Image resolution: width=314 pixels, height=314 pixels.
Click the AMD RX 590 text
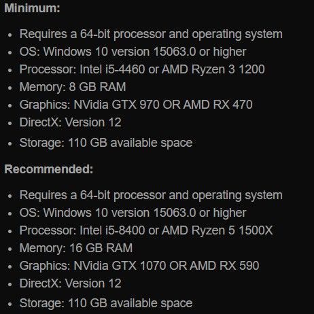224,266
